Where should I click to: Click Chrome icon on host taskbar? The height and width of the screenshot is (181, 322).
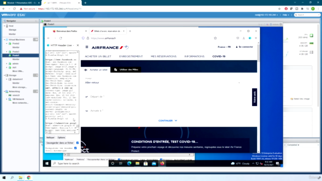coord(29,177)
